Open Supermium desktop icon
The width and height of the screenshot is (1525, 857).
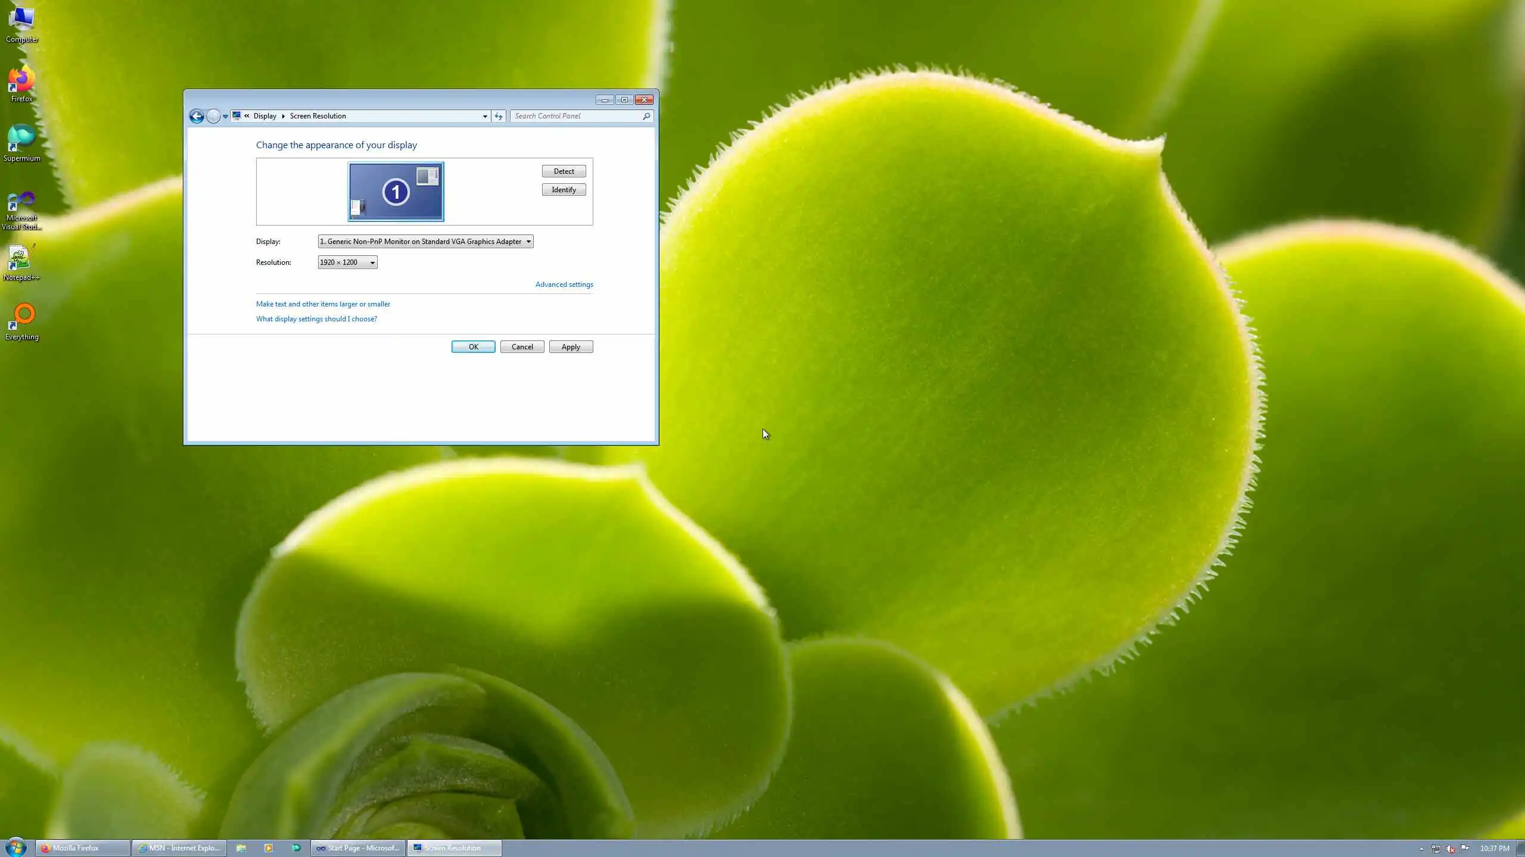point(21,143)
